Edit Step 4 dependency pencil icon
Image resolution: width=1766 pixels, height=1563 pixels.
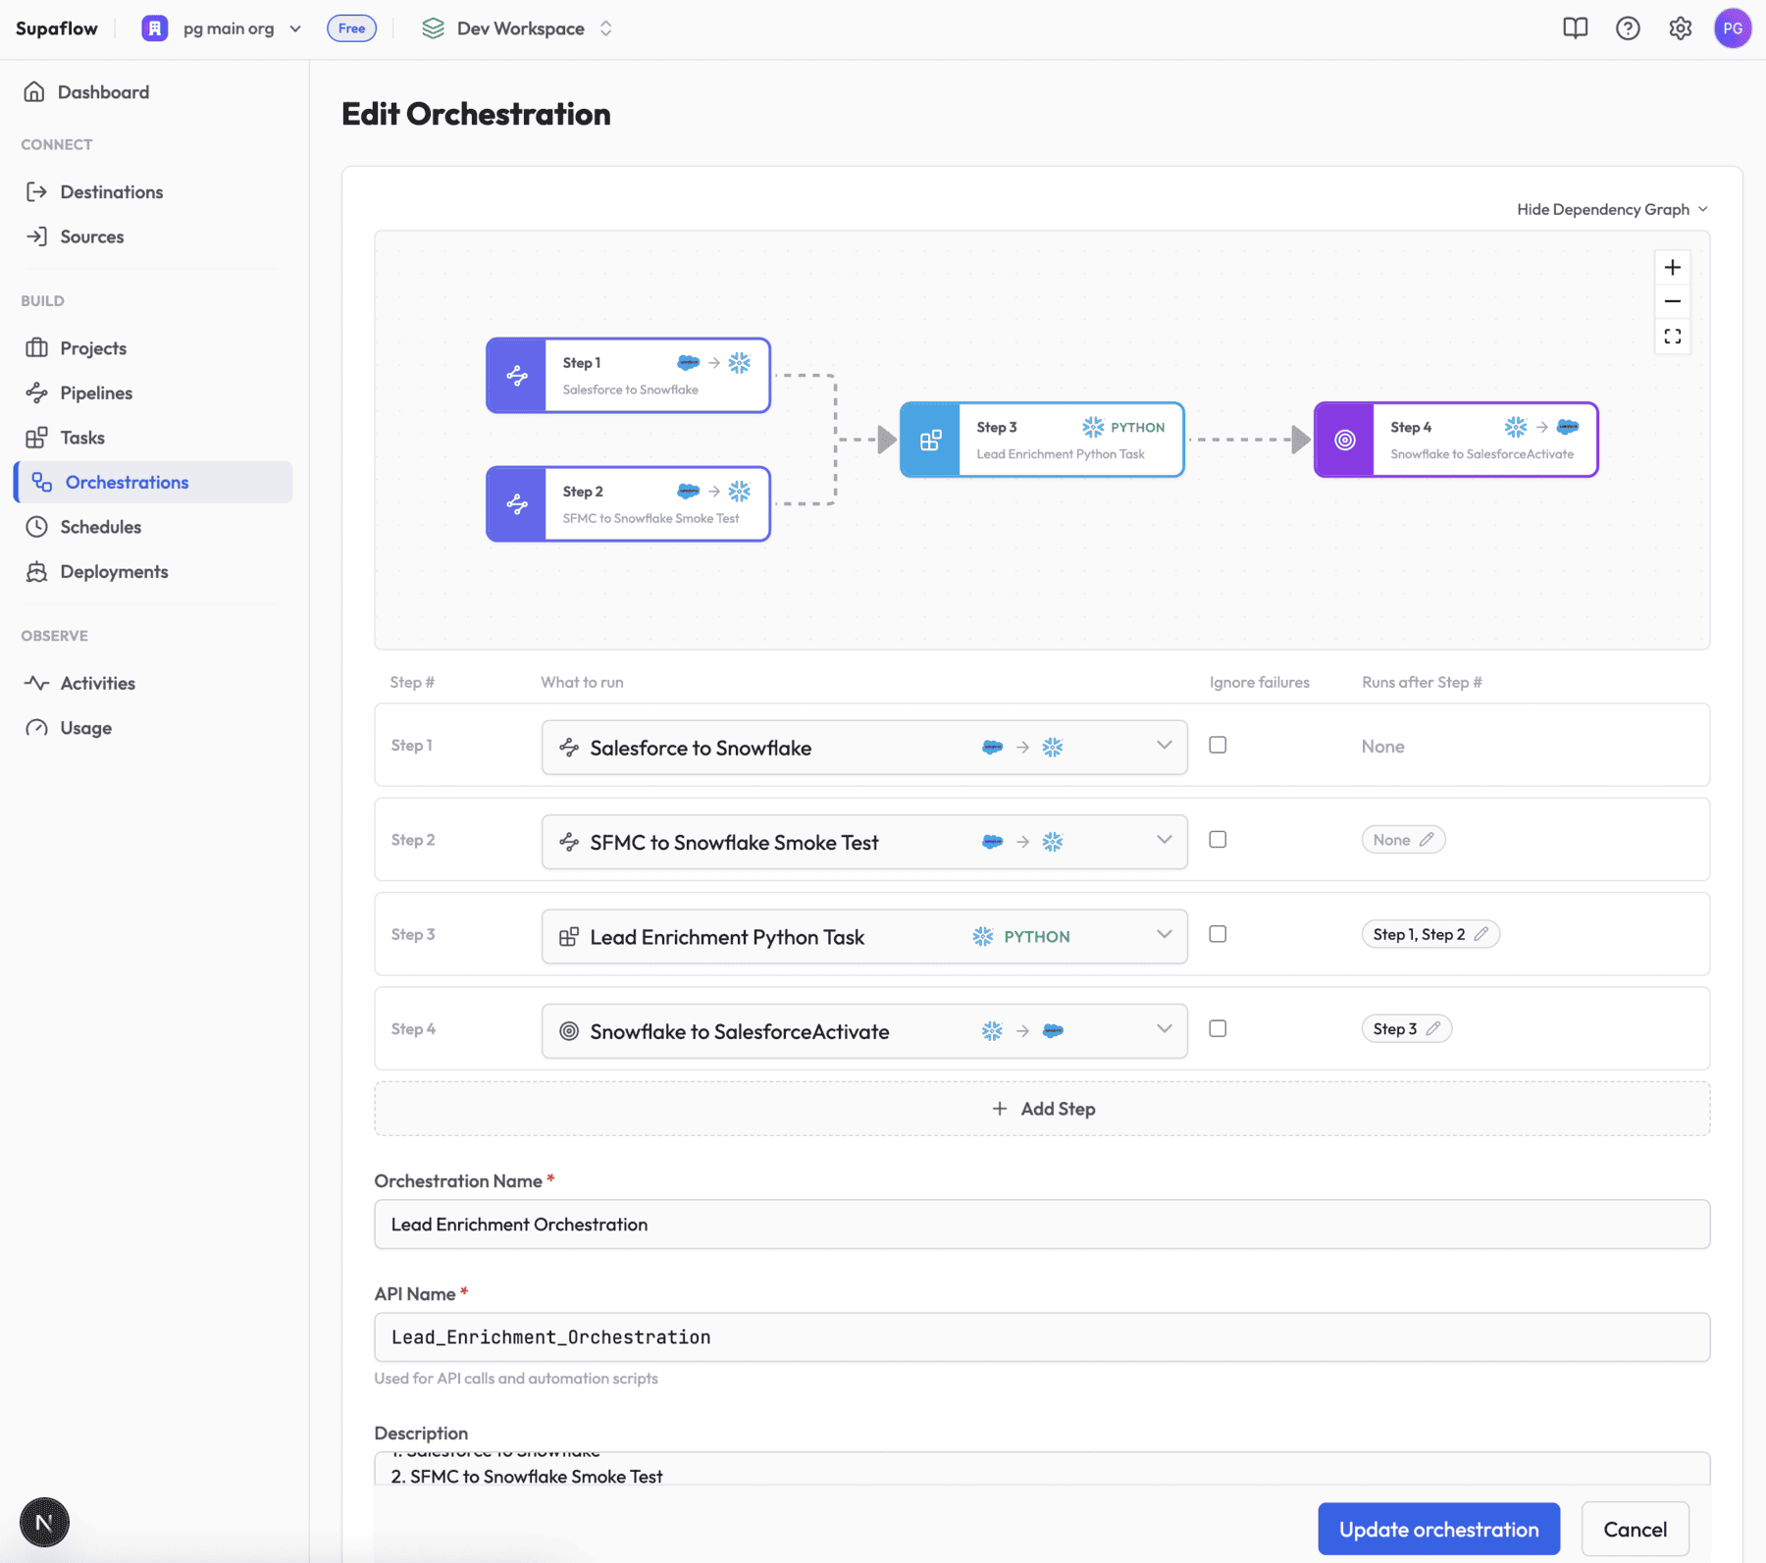[1433, 1028]
